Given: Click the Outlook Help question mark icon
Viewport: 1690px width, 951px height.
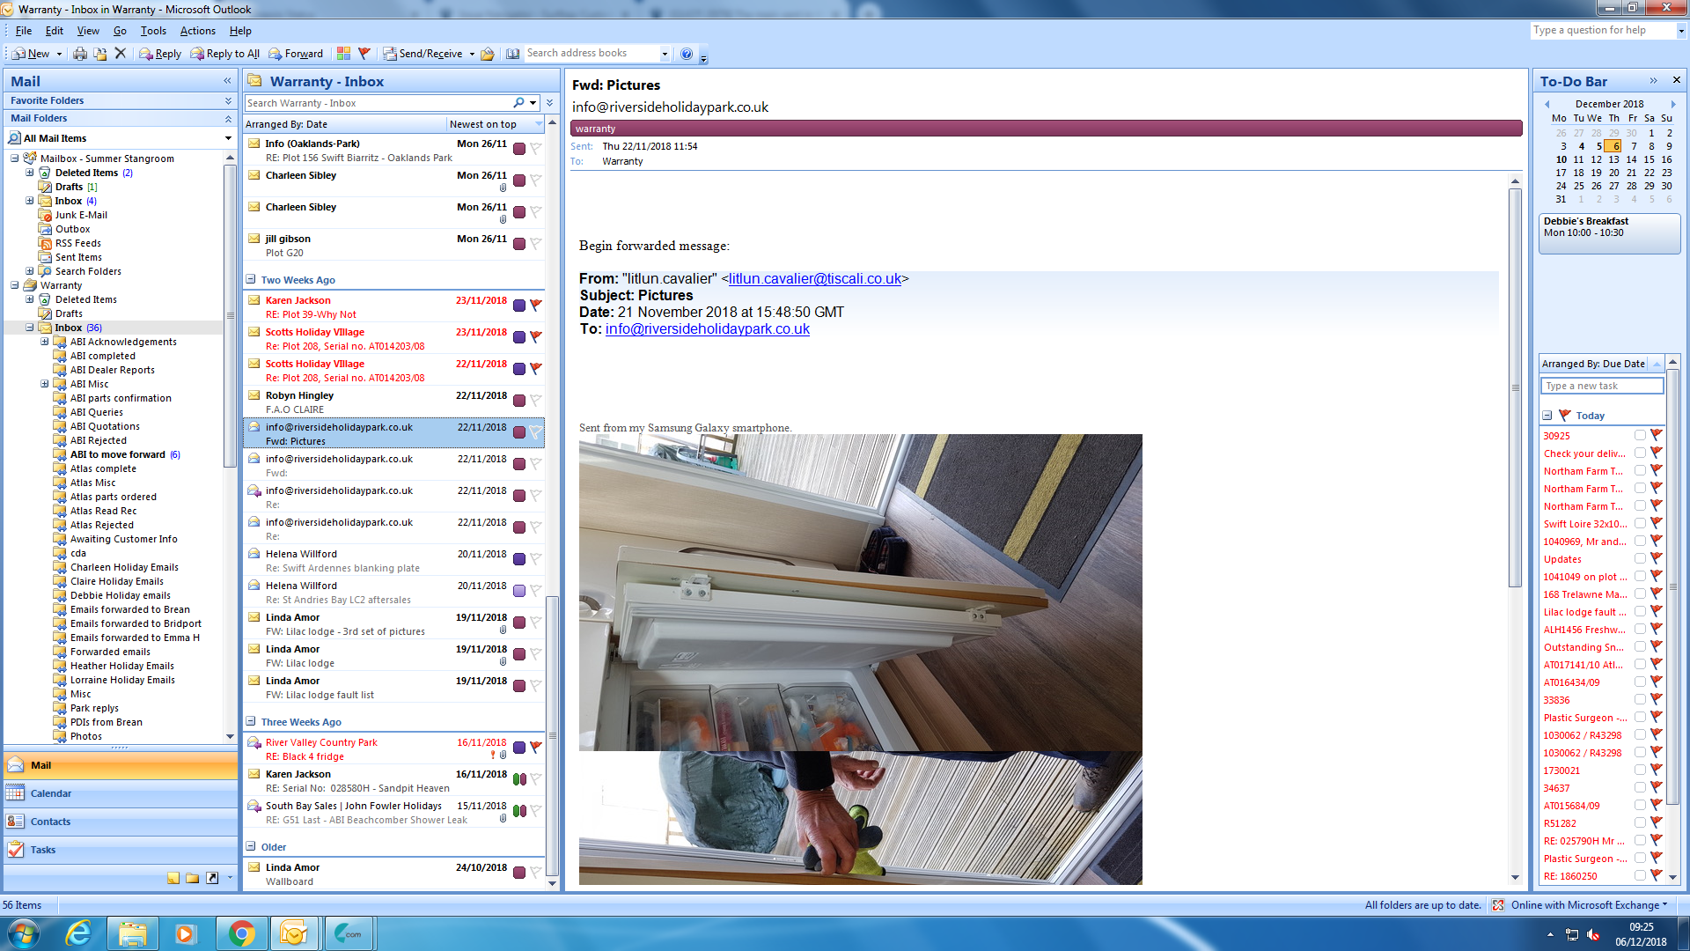Looking at the screenshot, I should coord(687,54).
